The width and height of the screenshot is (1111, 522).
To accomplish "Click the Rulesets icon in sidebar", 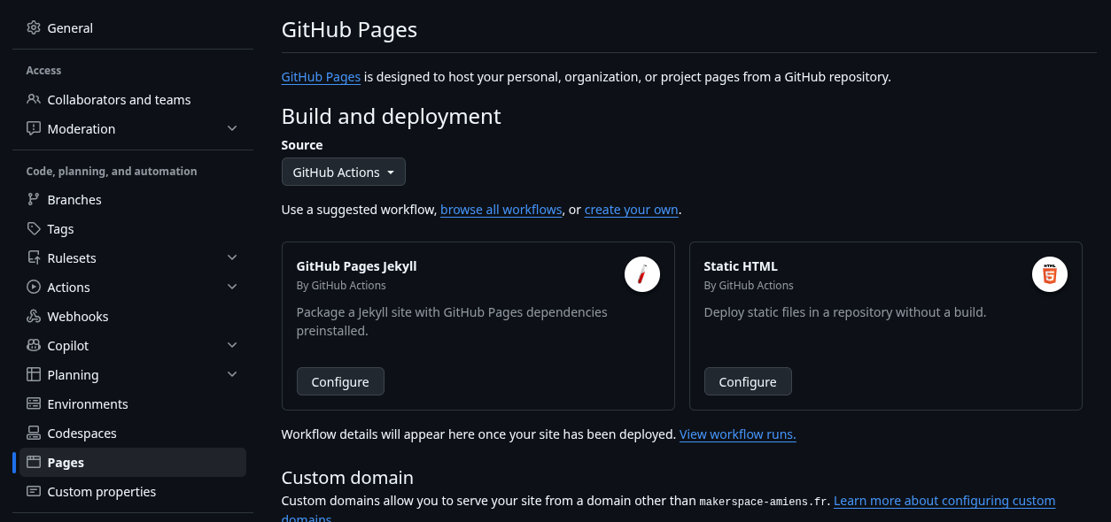I will (34, 257).
